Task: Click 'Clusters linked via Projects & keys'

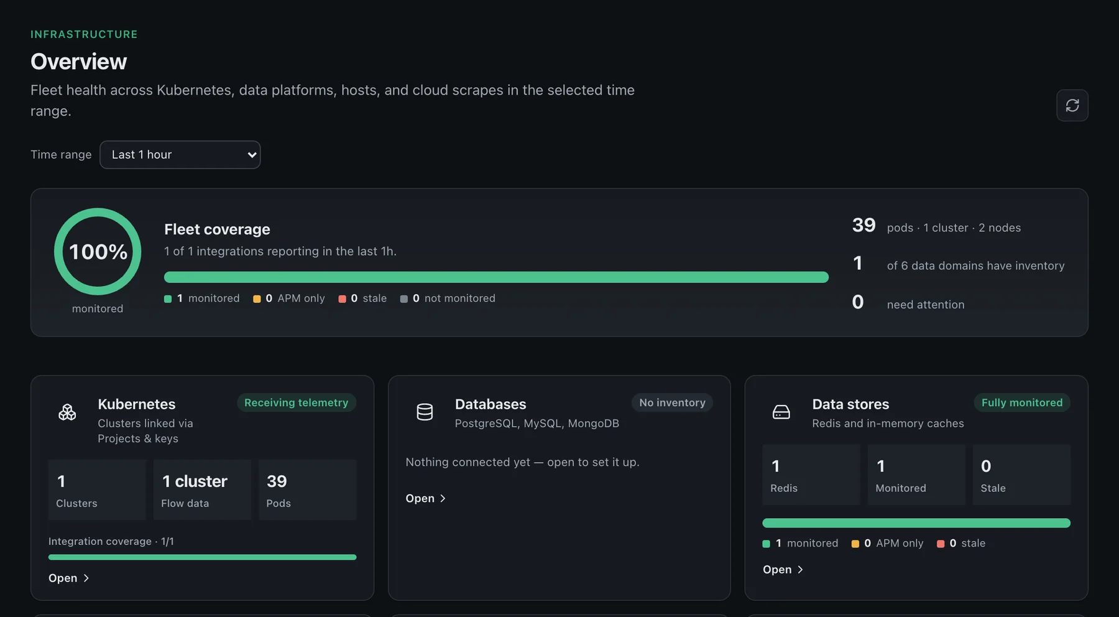Action: 145,431
